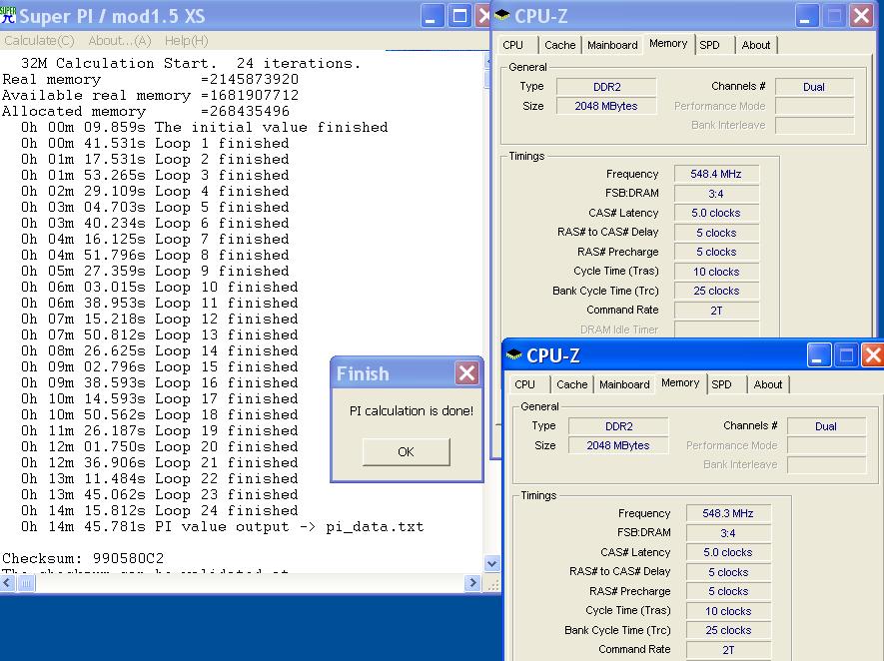Open SPD tab in top CPU-Z window
The width and height of the screenshot is (884, 661).
pos(710,45)
